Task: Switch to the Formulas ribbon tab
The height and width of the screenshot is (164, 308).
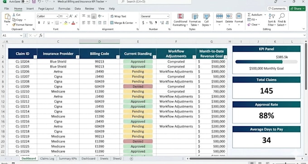Action: coord(64,9)
